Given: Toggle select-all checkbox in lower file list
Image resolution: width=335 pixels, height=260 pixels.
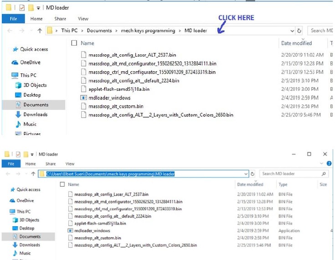Looking at the screenshot, I should (62, 184).
